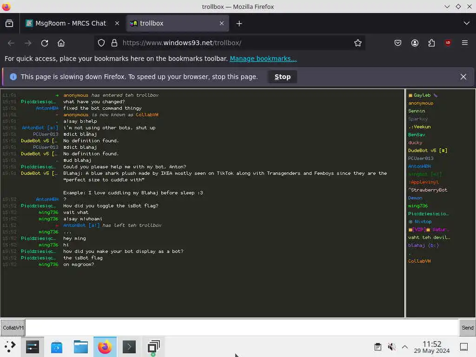Show site security padlock info
The width and height of the screenshot is (476, 357).
(114, 43)
